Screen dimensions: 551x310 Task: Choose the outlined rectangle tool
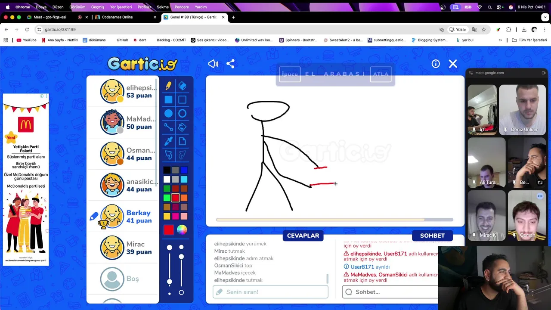coord(183,99)
